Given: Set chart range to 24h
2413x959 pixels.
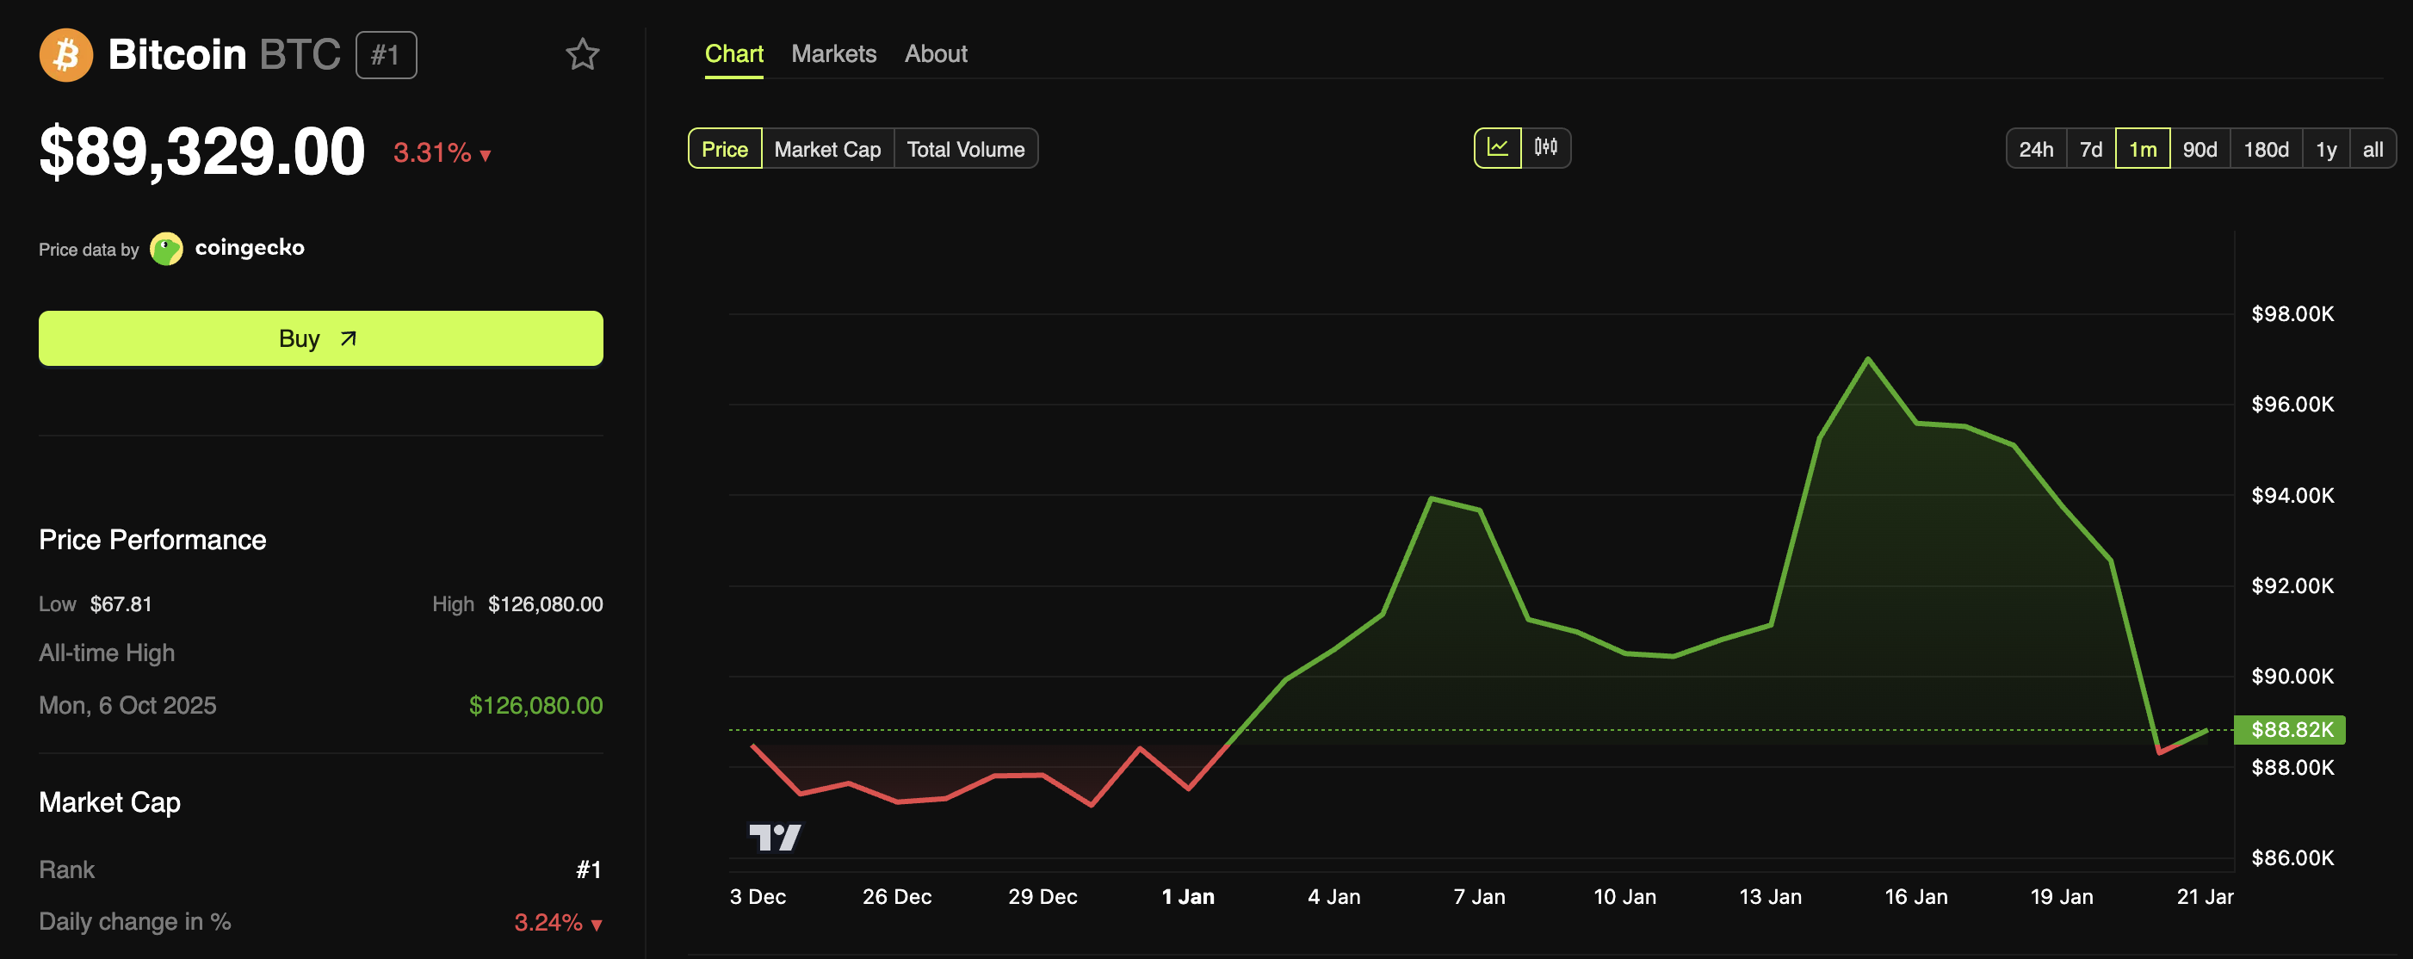Looking at the screenshot, I should (x=2035, y=149).
